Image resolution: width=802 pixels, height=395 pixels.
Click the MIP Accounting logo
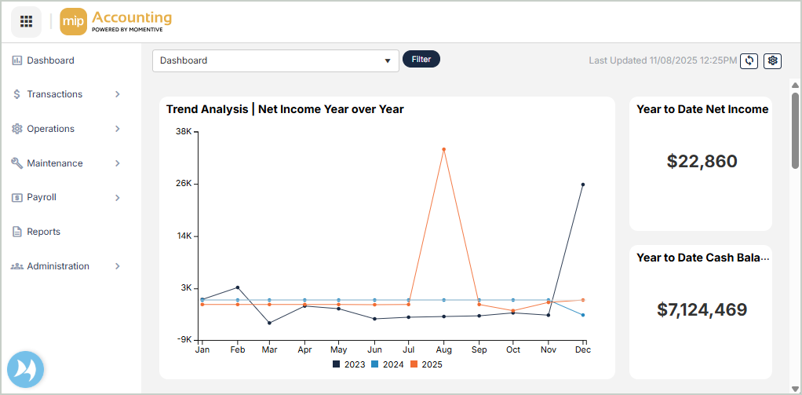[x=116, y=21]
